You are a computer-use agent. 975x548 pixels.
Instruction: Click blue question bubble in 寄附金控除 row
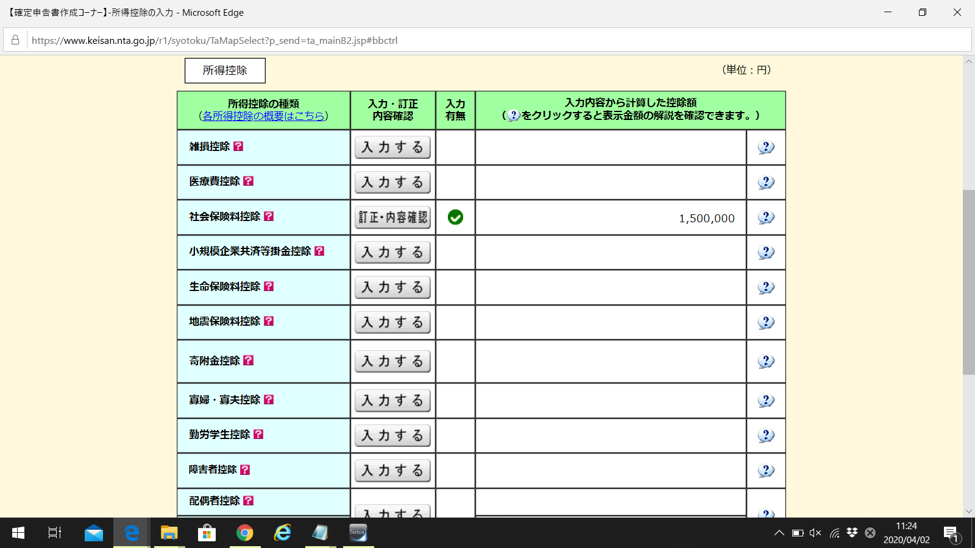coord(765,361)
